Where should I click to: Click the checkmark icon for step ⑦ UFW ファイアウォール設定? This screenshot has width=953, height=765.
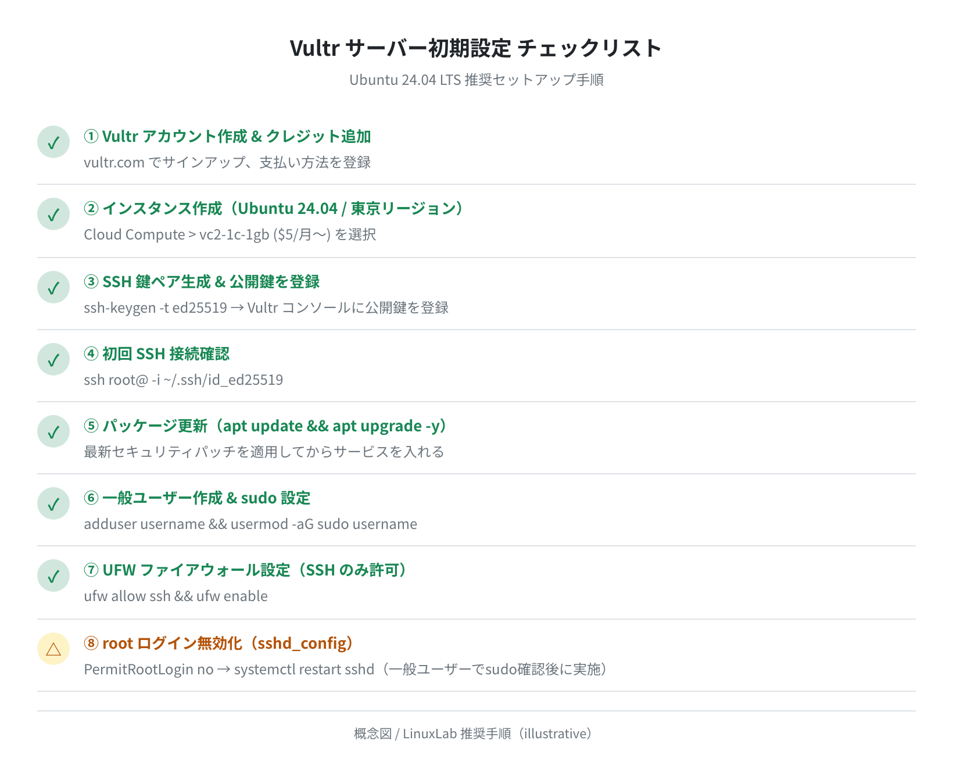click(53, 575)
